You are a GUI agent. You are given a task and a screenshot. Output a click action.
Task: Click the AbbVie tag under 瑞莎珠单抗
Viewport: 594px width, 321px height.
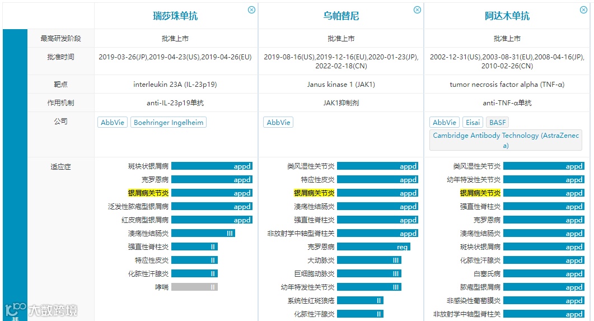tap(113, 123)
